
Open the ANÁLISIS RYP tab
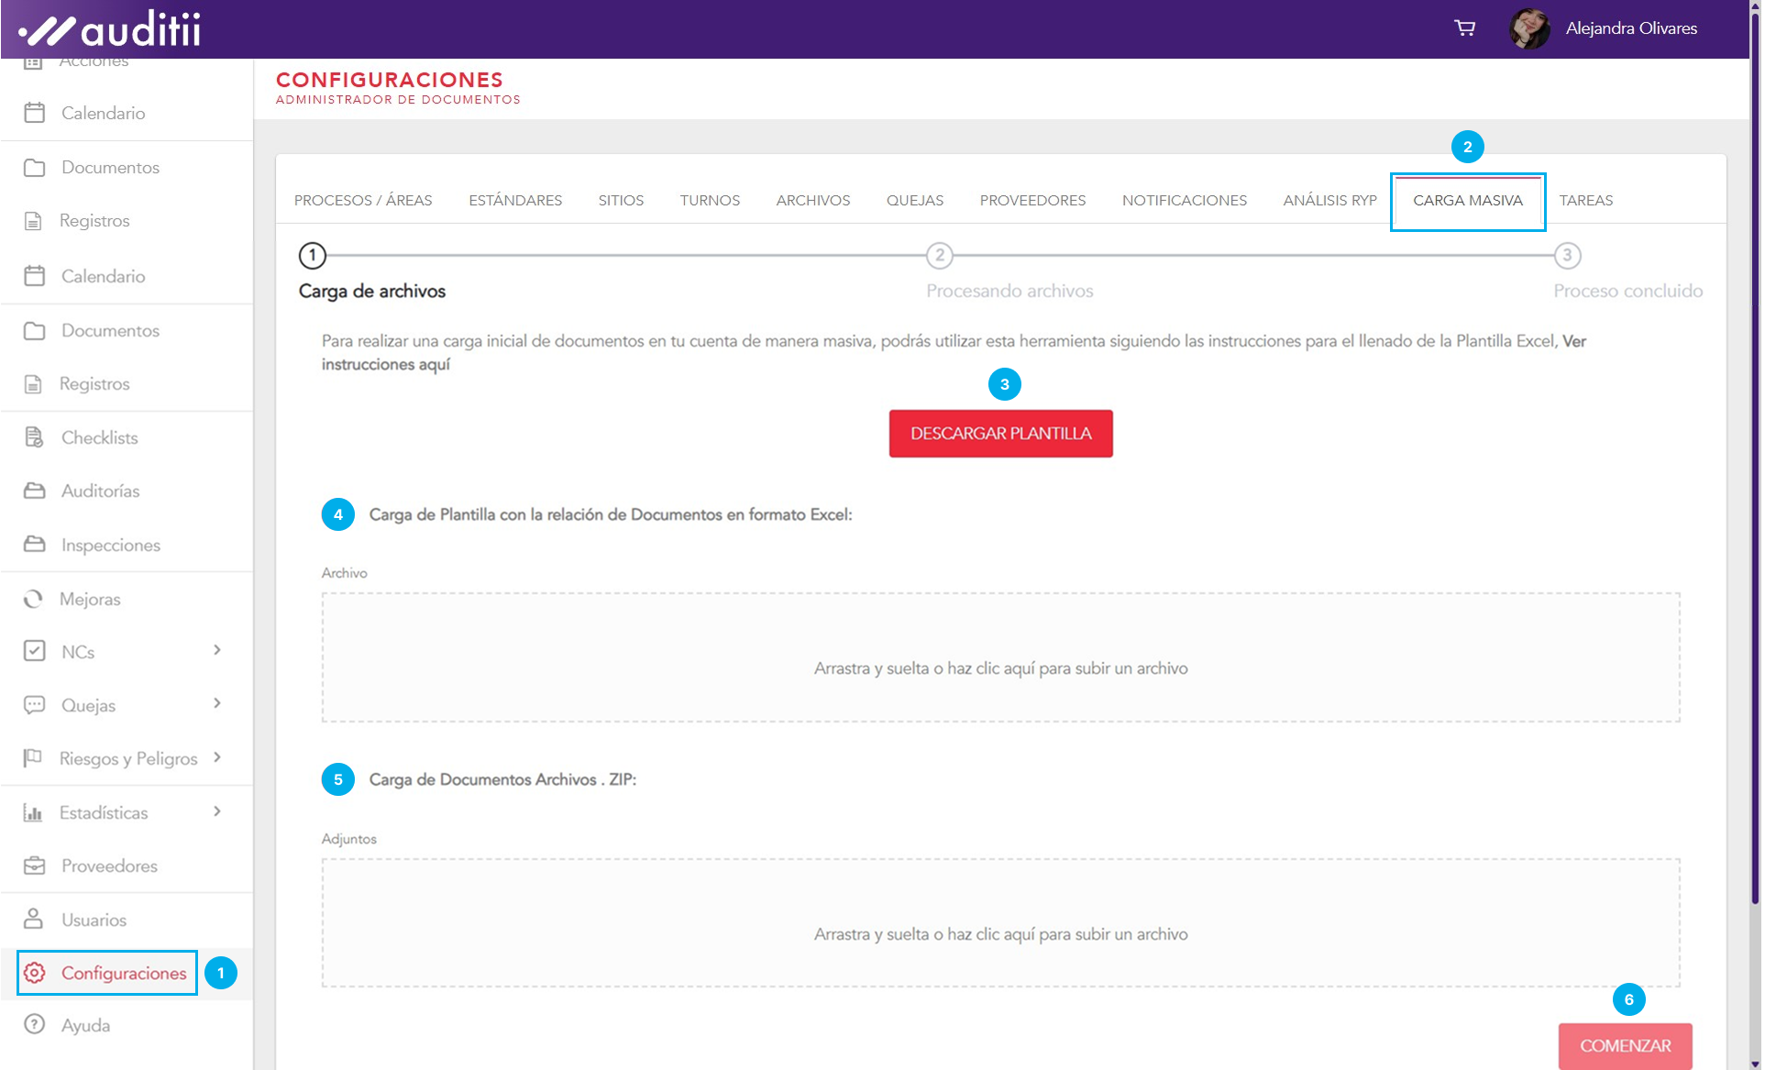coord(1329,200)
